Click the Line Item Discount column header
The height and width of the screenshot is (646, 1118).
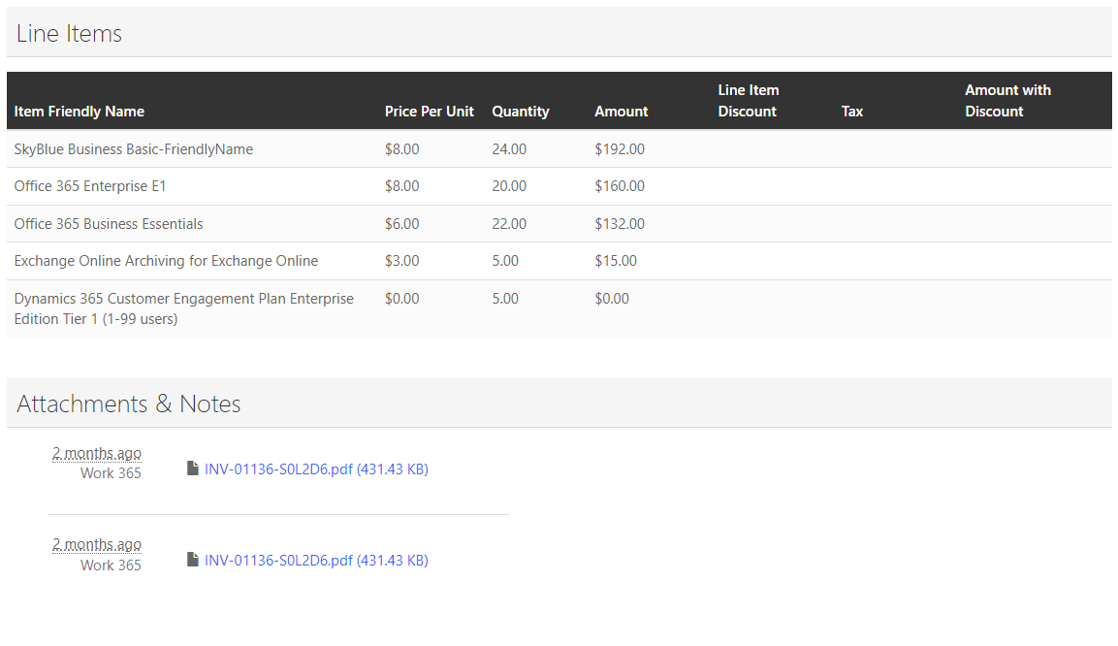(x=748, y=101)
